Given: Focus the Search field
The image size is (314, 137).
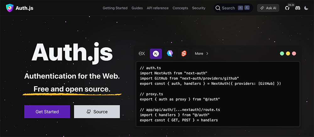Looking at the screenshot, I should coord(233,8).
